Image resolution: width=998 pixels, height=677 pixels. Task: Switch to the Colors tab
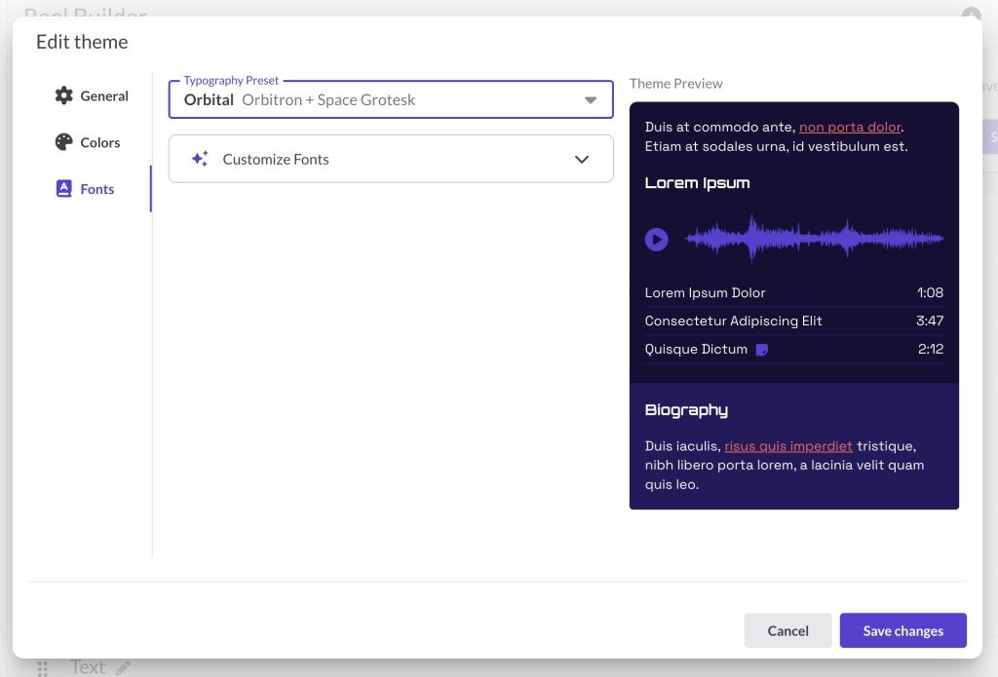point(88,142)
